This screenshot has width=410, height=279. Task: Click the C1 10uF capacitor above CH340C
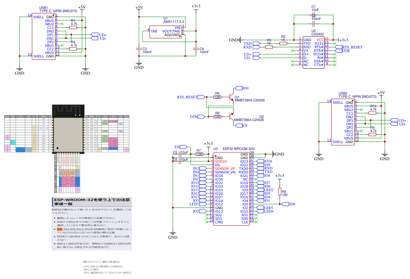(313, 15)
